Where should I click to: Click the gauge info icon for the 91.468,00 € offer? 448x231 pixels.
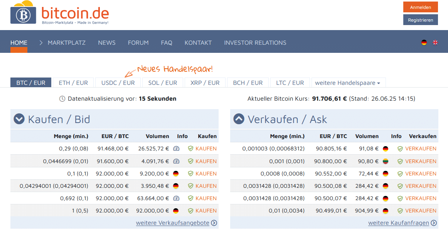[176, 148]
